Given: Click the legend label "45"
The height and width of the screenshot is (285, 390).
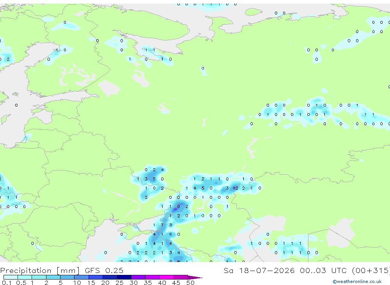Looking at the screenshot, I should [x=176, y=283].
